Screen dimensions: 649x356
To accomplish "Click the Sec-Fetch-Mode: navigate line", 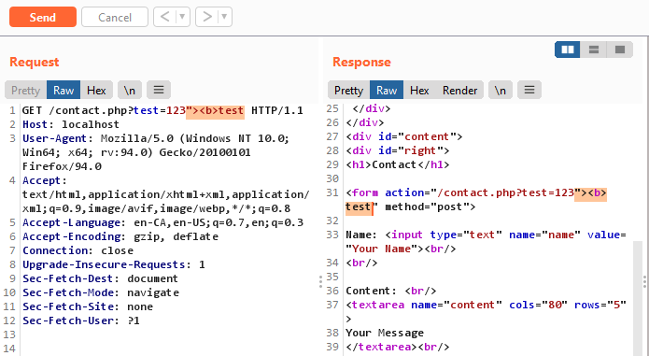I will pyautogui.click(x=101, y=292).
